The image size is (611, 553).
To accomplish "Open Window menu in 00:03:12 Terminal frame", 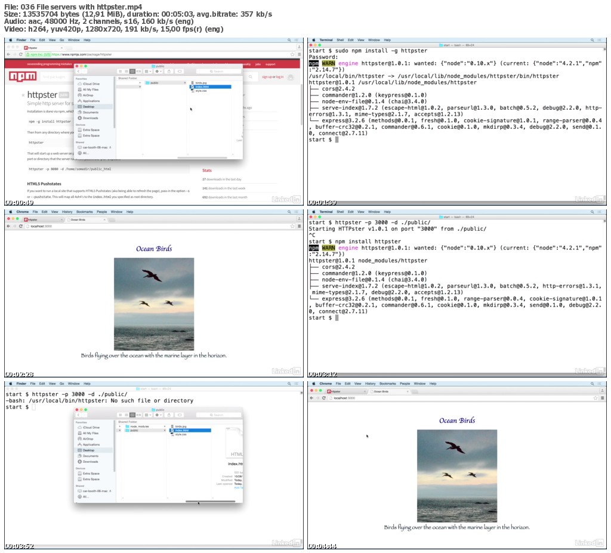I will [x=374, y=212].
